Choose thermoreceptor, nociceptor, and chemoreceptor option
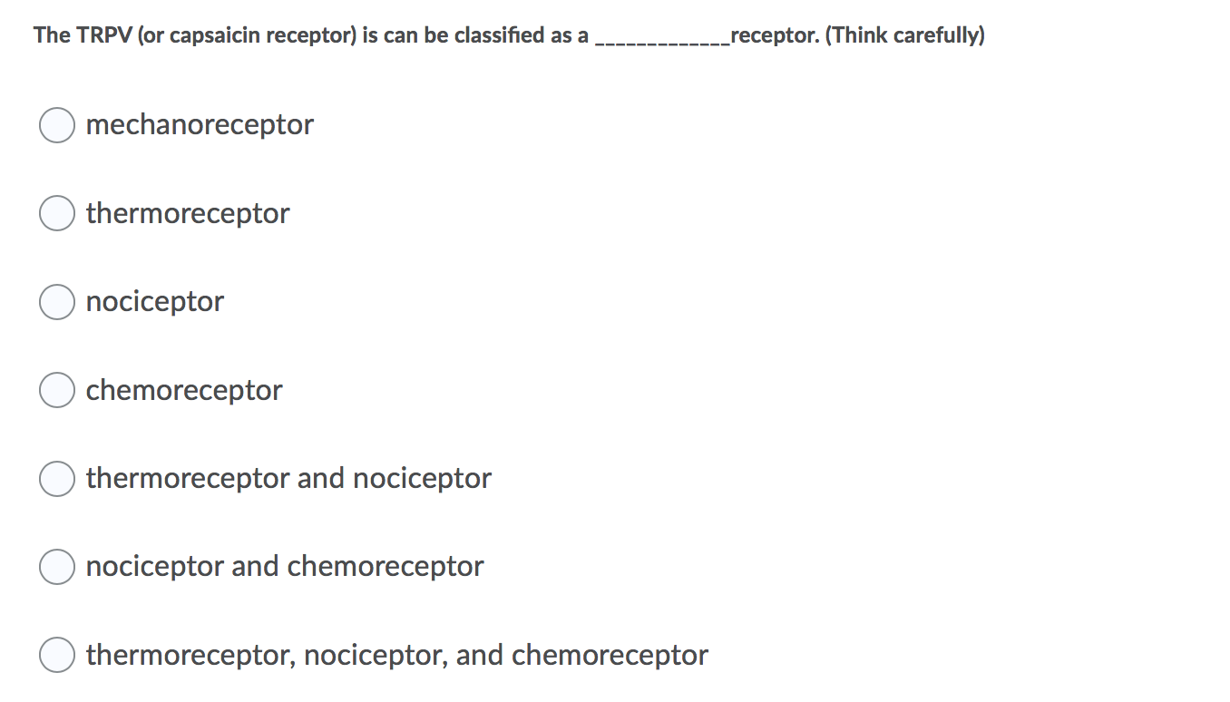 click(56, 654)
